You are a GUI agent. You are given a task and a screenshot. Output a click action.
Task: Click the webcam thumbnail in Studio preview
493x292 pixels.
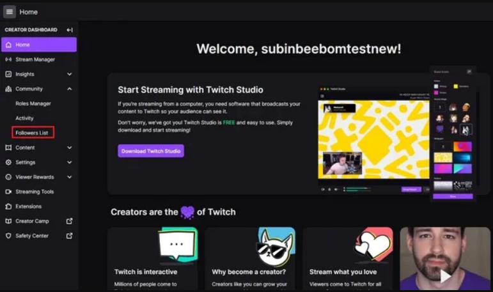click(x=342, y=163)
